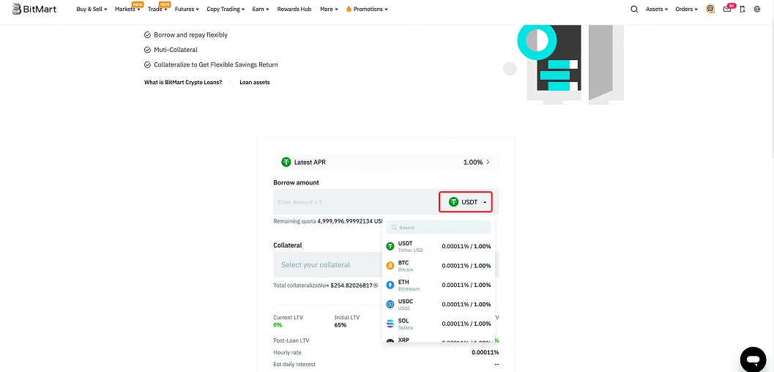Open the Select your collateral field
Screen dimensions: 774x372
pyautogui.click(x=386, y=264)
